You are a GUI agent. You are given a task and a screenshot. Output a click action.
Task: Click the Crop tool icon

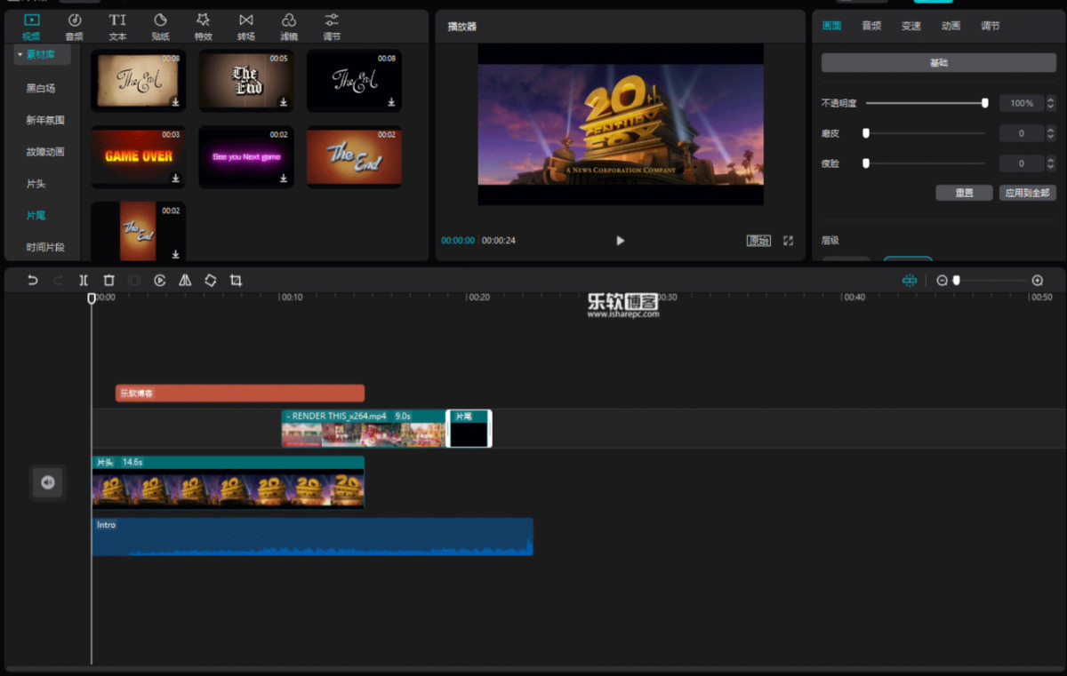pos(236,280)
